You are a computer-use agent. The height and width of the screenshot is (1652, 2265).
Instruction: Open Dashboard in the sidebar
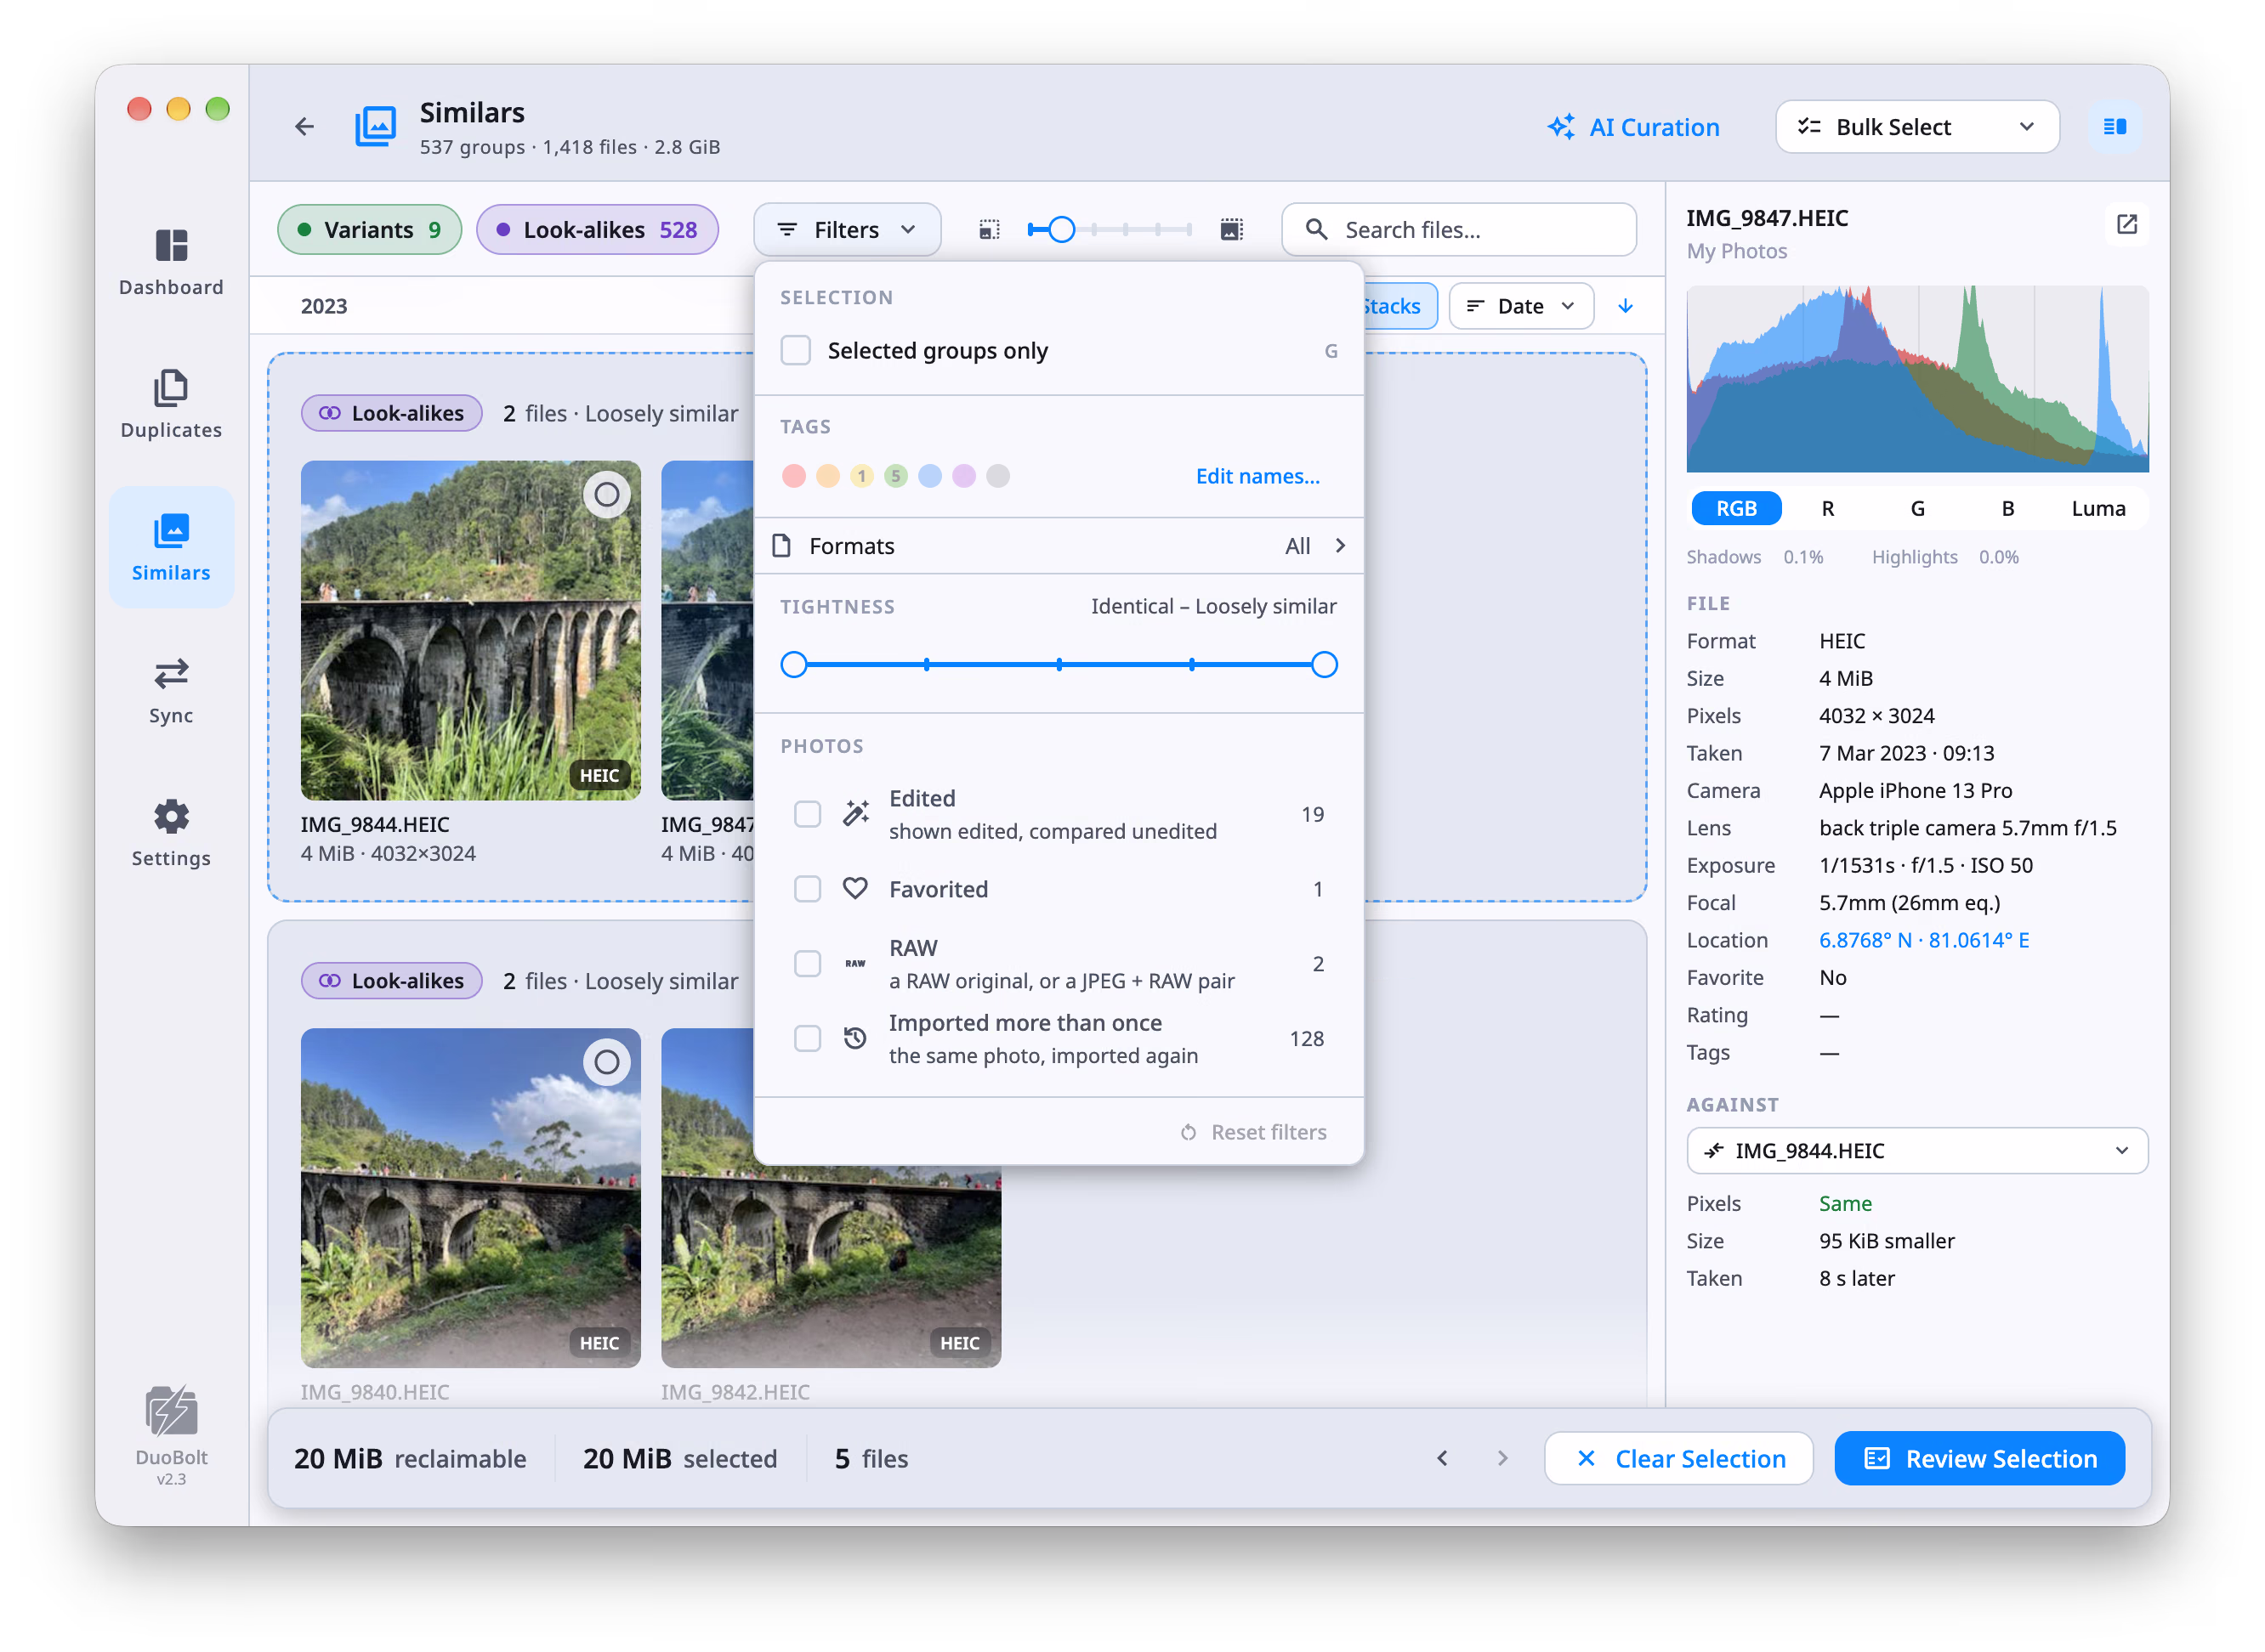point(171,262)
